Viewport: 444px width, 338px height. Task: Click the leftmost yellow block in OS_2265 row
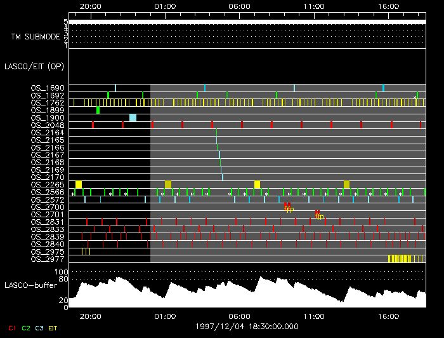click(79, 184)
